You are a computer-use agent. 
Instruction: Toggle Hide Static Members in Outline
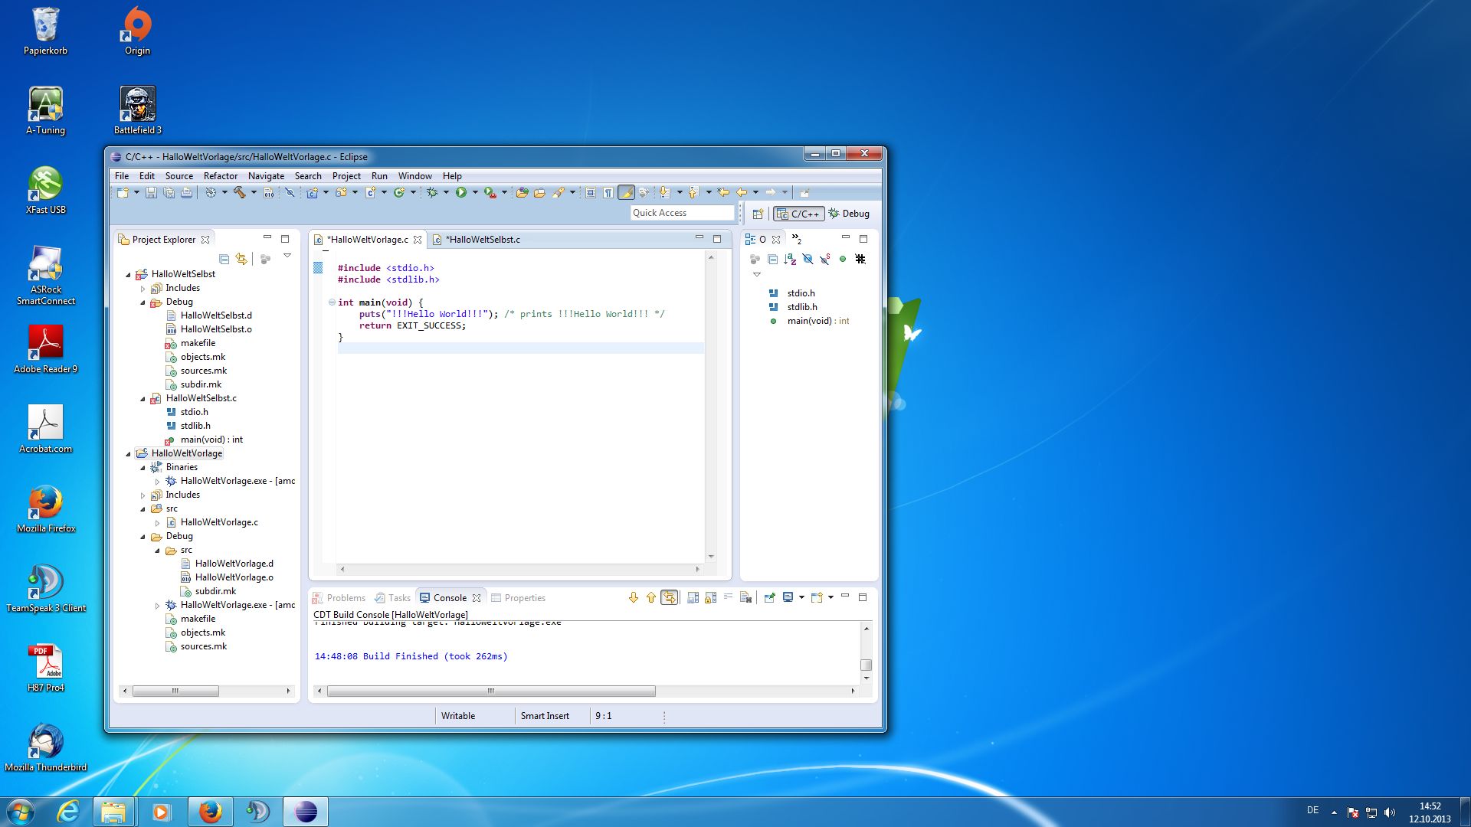pyautogui.click(x=825, y=260)
